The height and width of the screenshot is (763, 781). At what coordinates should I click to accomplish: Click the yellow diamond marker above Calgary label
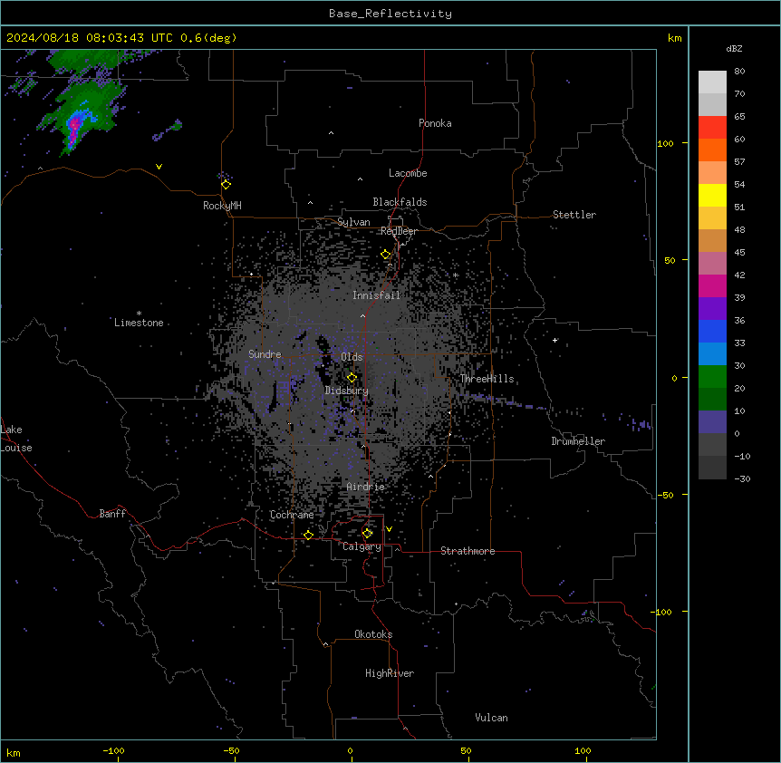[x=367, y=534]
